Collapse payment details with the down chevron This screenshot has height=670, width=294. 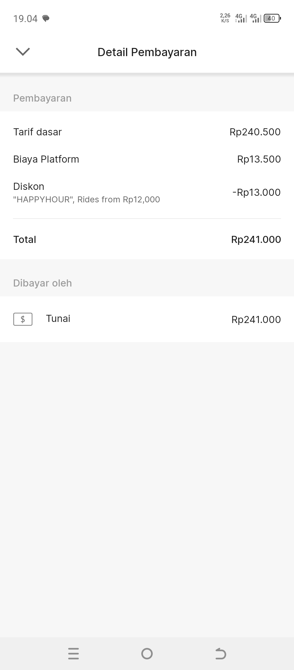tap(23, 51)
